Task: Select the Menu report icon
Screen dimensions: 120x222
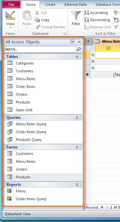Action: [x=9, y=191]
